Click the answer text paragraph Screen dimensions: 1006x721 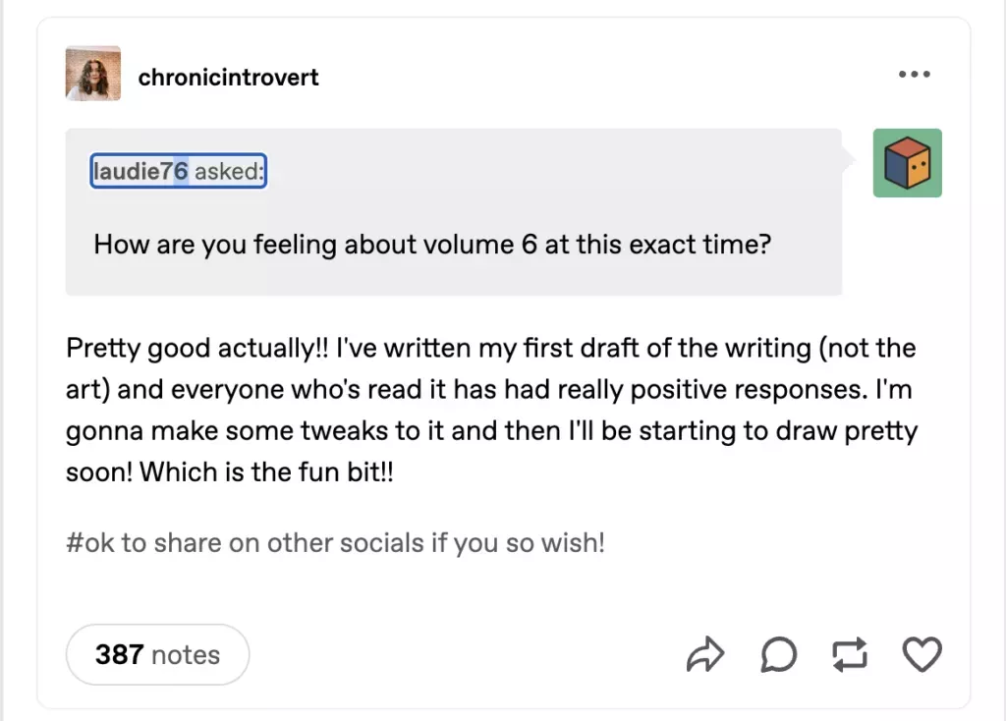coord(490,409)
